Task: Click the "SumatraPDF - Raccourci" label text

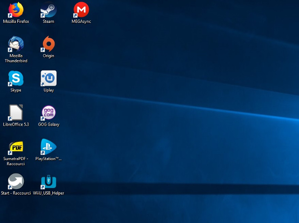Action: click(x=16, y=161)
